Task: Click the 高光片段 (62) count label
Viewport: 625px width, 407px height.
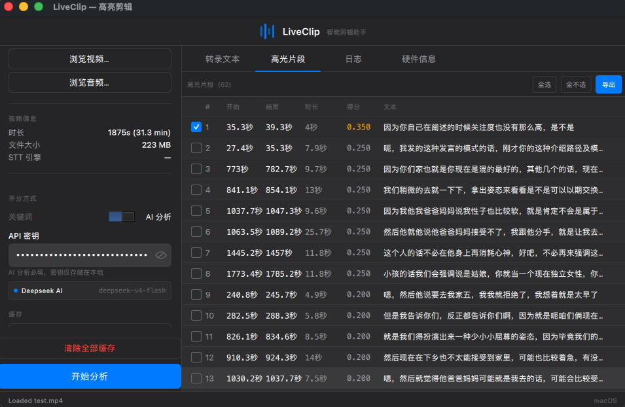Action: tap(209, 84)
